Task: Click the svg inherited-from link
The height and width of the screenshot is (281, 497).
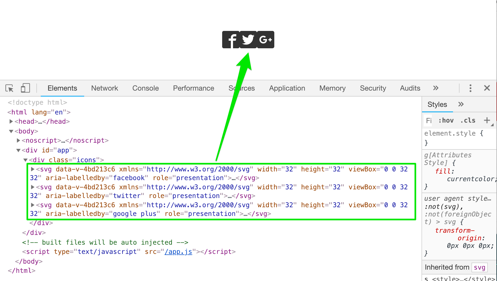Action: pyautogui.click(x=479, y=267)
